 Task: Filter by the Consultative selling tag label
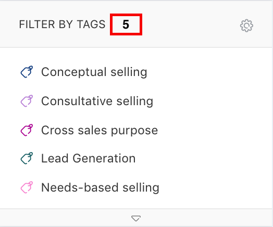pyautogui.click(x=97, y=101)
